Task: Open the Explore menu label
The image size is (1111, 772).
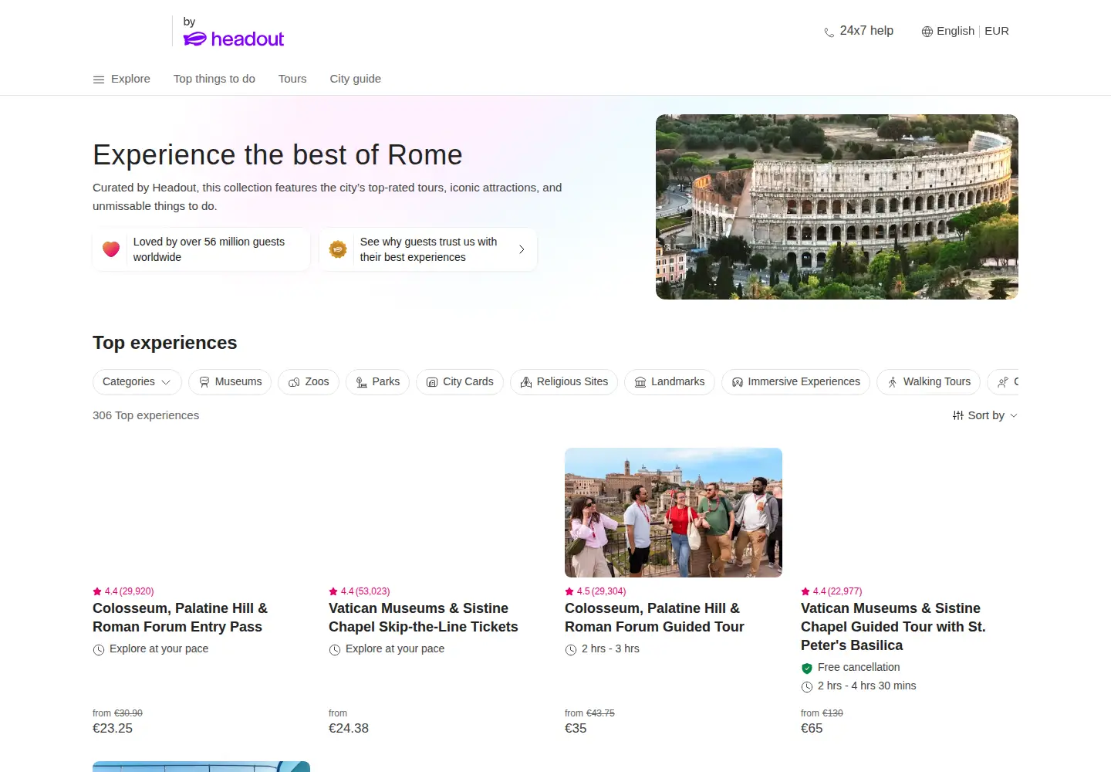Action: 130,79
